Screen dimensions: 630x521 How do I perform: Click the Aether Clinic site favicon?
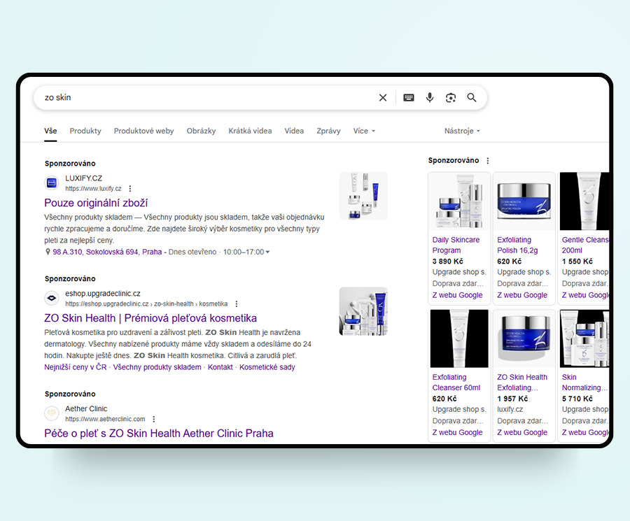pos(51,413)
